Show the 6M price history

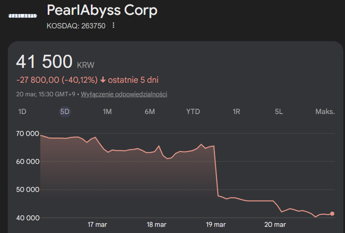(x=150, y=112)
